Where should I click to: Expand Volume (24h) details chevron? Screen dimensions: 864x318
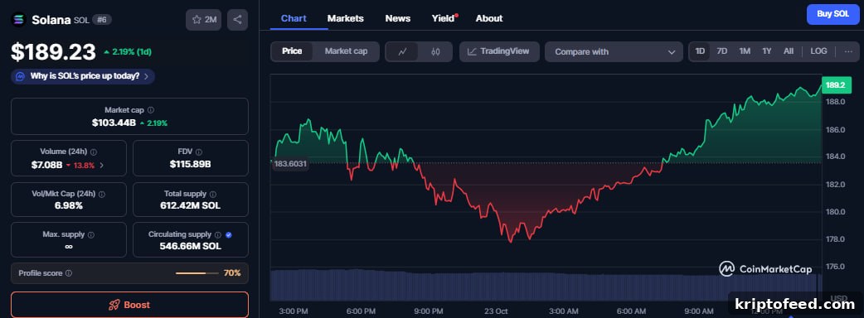[101, 165]
